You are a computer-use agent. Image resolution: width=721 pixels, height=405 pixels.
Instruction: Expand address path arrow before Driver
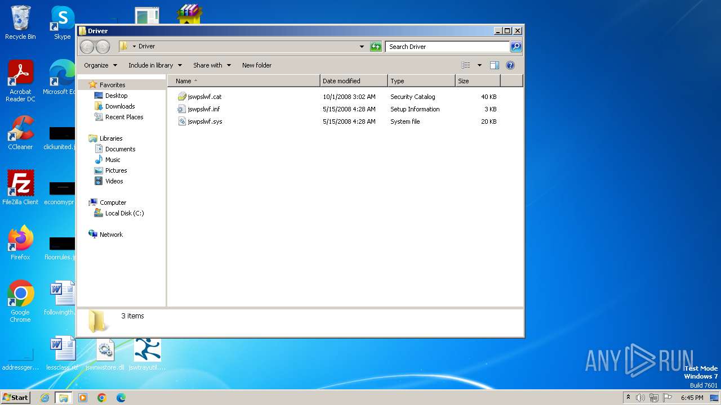click(x=134, y=47)
